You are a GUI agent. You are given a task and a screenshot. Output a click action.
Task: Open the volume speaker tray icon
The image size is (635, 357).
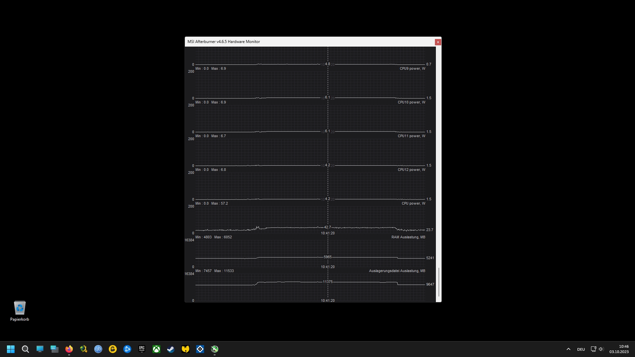601,349
